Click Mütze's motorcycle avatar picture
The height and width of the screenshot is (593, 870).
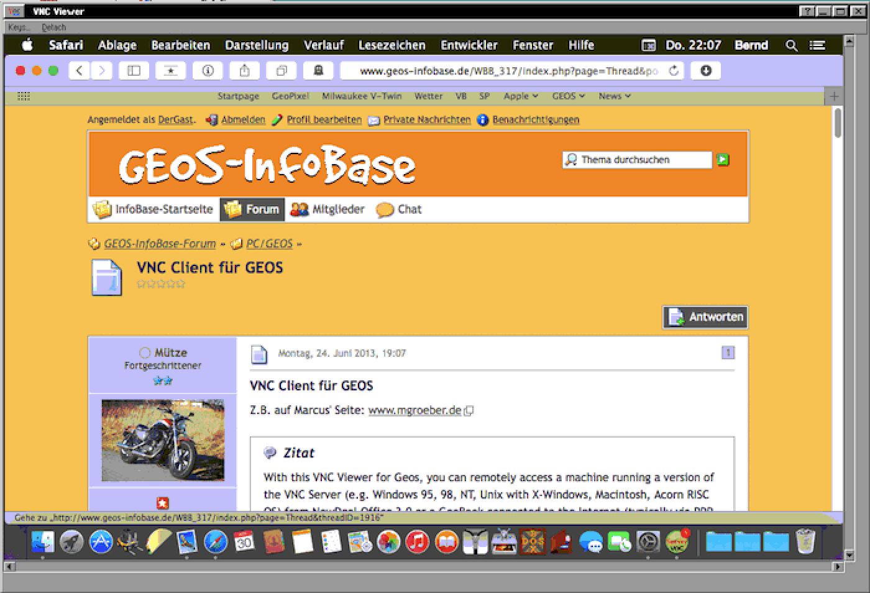pyautogui.click(x=163, y=440)
